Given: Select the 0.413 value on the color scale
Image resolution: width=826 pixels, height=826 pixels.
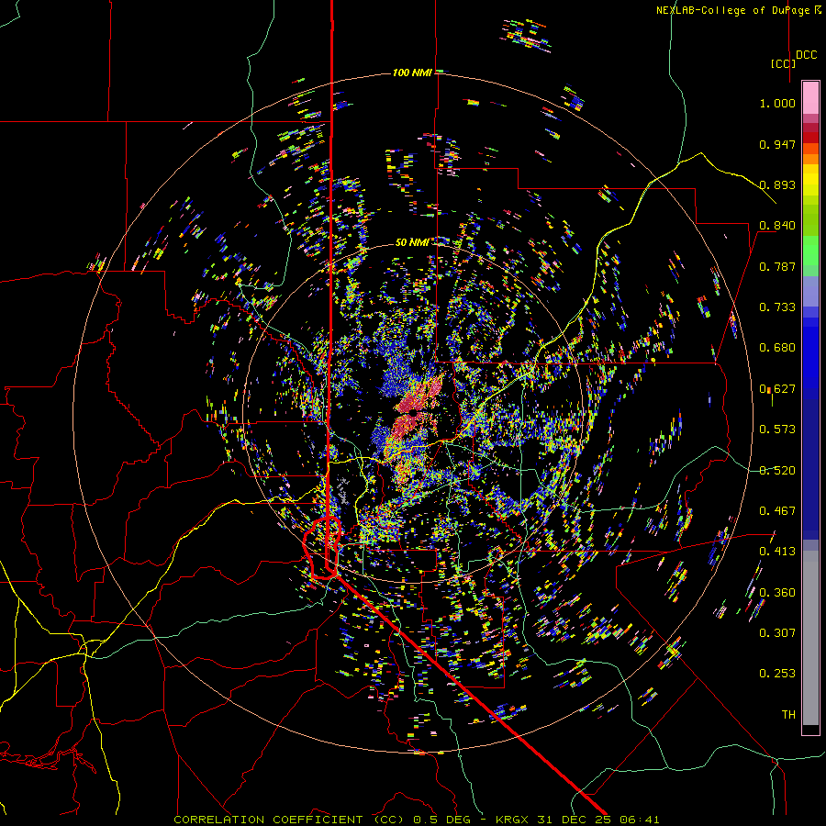Looking at the screenshot, I should click(777, 552).
